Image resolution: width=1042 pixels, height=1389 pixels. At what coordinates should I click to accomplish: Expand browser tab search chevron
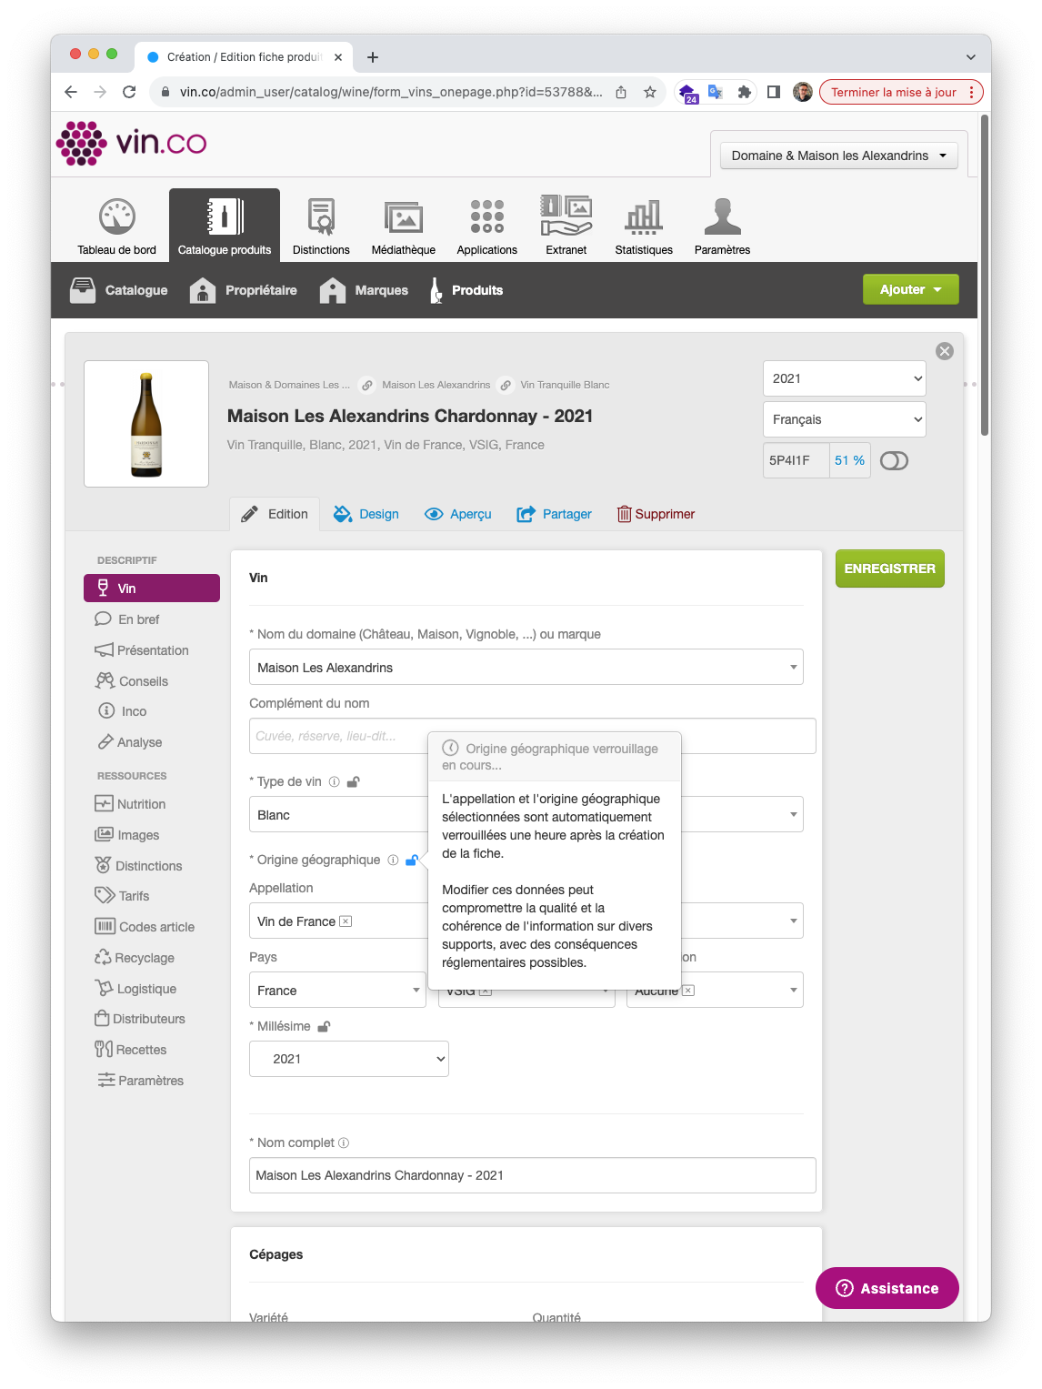click(971, 57)
